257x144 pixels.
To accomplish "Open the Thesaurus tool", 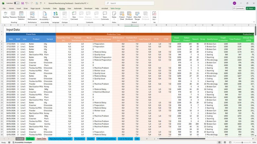I will click(x=13, y=15).
